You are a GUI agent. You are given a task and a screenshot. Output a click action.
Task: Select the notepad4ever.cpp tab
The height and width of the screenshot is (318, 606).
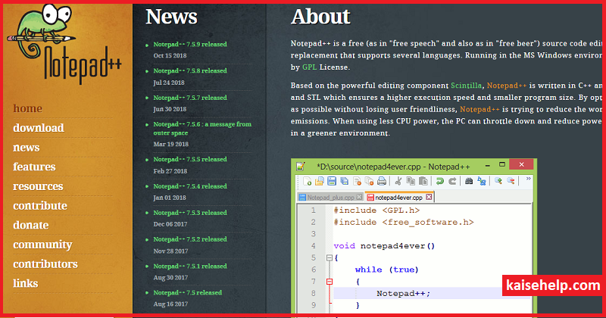[x=399, y=198]
